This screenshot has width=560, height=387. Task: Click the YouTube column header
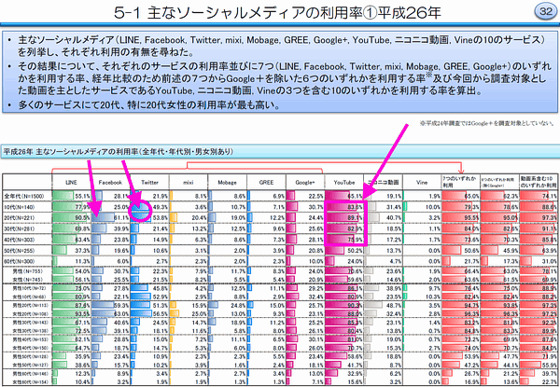[x=343, y=182]
